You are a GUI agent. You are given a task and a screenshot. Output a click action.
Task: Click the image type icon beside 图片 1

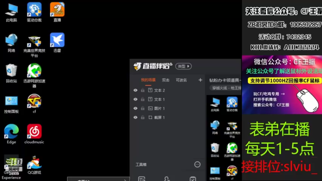click(x=150, y=108)
